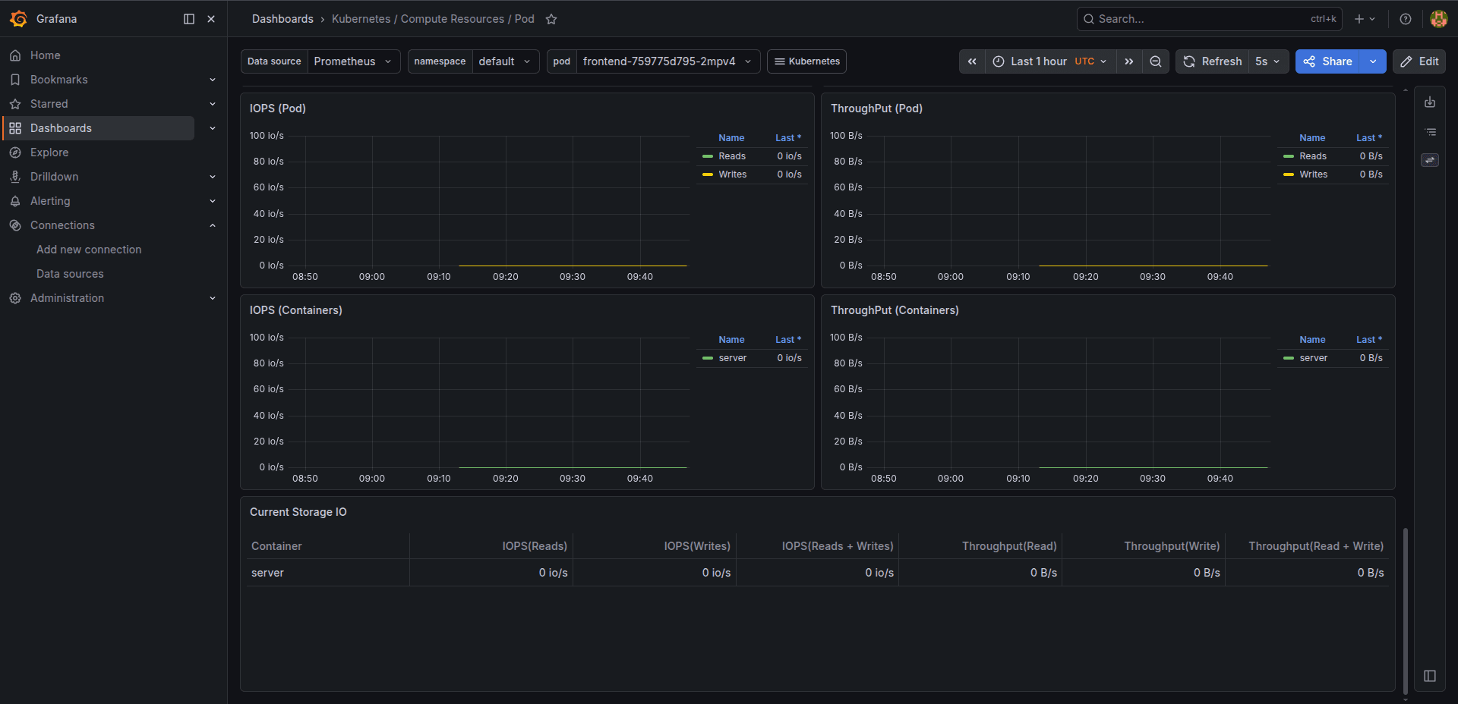Open Bookmarks in sidebar
The image size is (1458, 704).
point(59,80)
